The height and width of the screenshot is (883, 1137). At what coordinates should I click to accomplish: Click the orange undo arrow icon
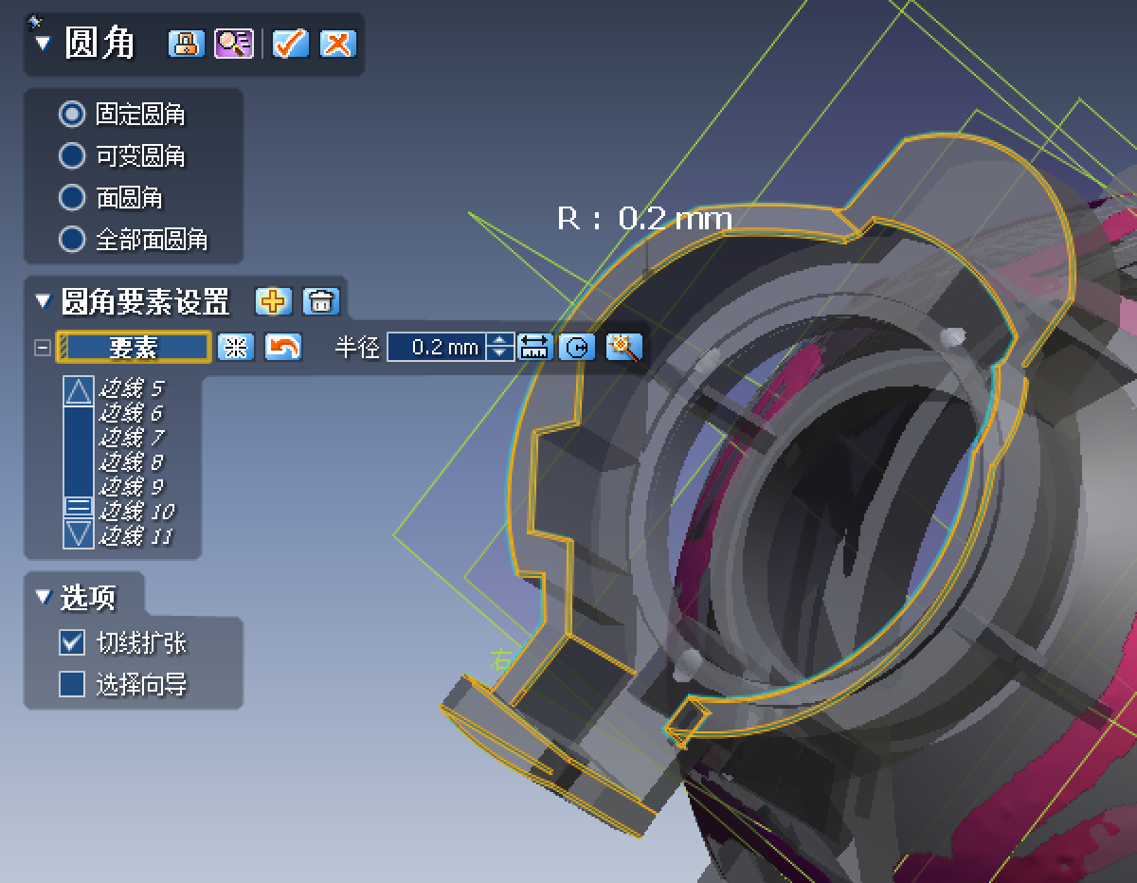[x=282, y=348]
